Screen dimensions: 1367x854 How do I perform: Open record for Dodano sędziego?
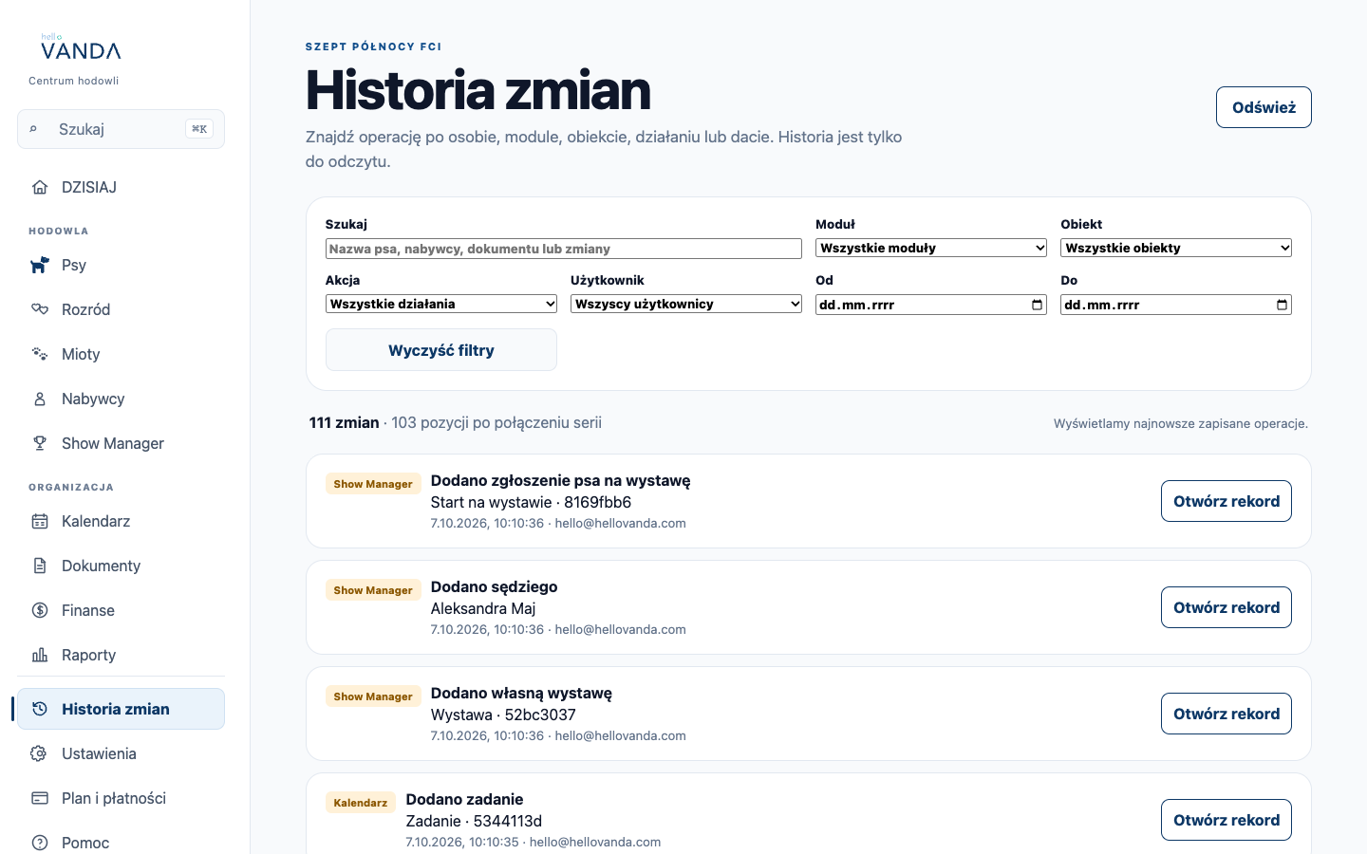pos(1227,607)
